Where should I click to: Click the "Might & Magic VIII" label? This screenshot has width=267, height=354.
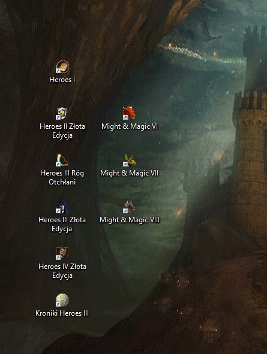[x=130, y=220]
